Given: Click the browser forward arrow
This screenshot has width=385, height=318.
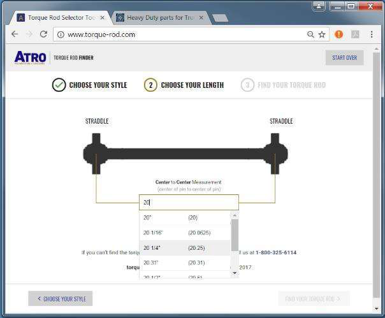Looking at the screenshot, I should (29, 34).
